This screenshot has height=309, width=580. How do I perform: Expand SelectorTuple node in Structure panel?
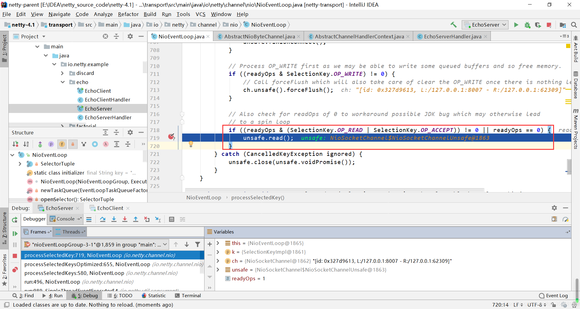tap(20, 164)
